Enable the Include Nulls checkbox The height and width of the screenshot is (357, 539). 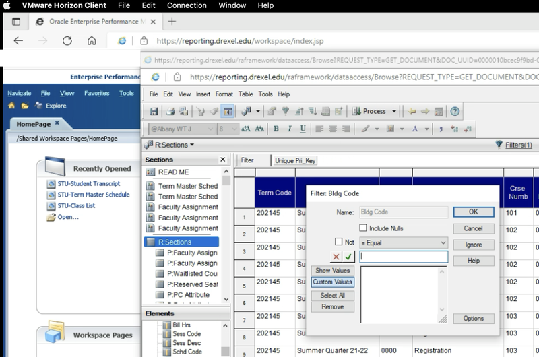pyautogui.click(x=363, y=228)
